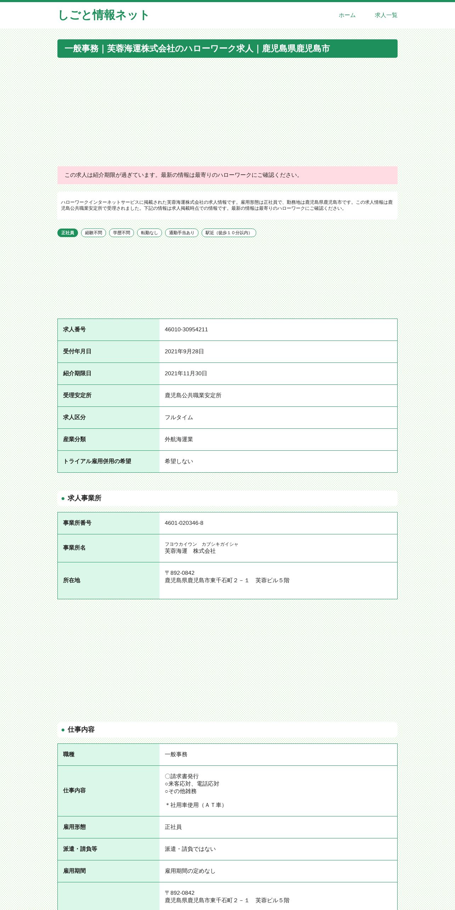Click the 求人区分 row label

click(74, 417)
